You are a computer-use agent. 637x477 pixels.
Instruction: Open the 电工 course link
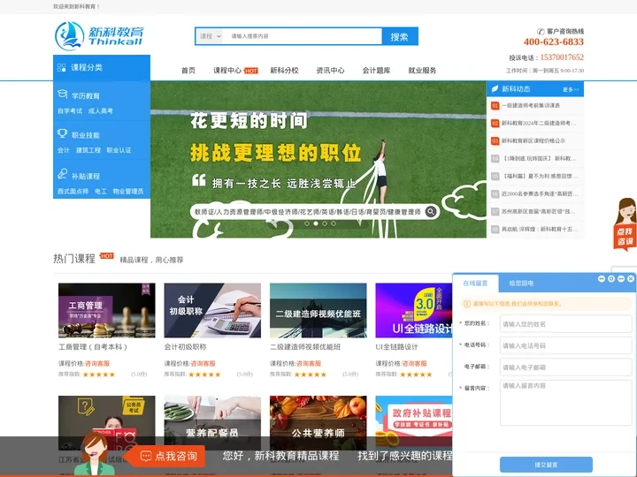click(100, 191)
